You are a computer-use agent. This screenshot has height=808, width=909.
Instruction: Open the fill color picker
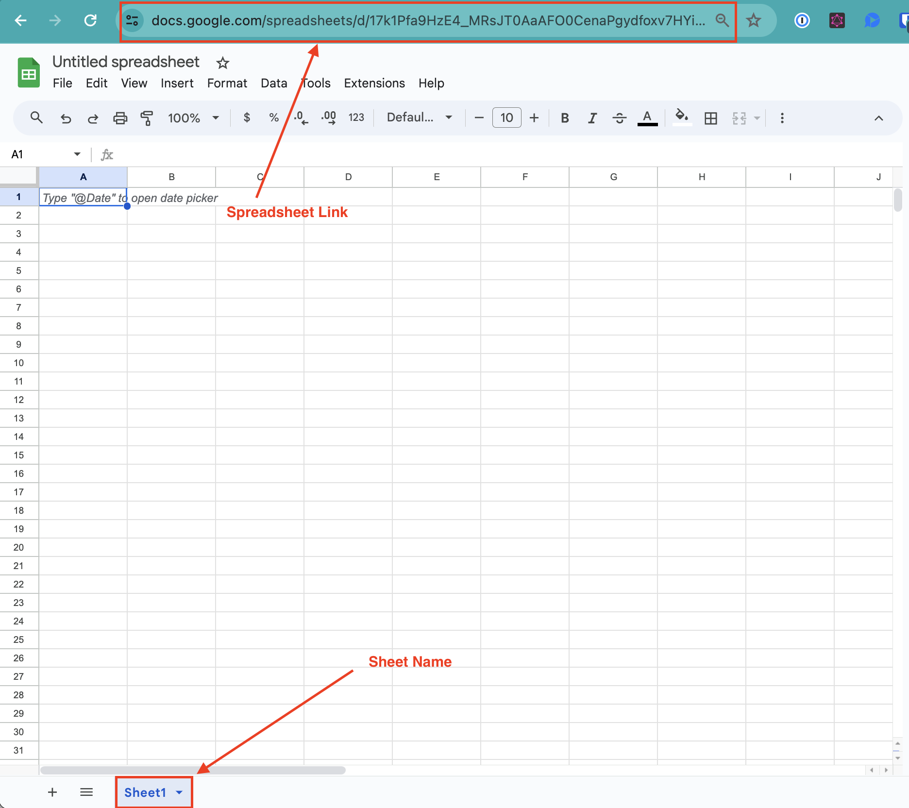(x=682, y=118)
